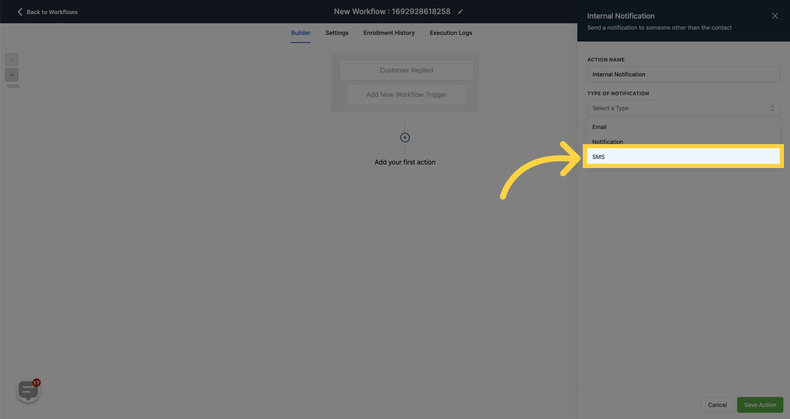Switch to the Builder tab
Viewport: 790px width, 419px height.
[300, 32]
